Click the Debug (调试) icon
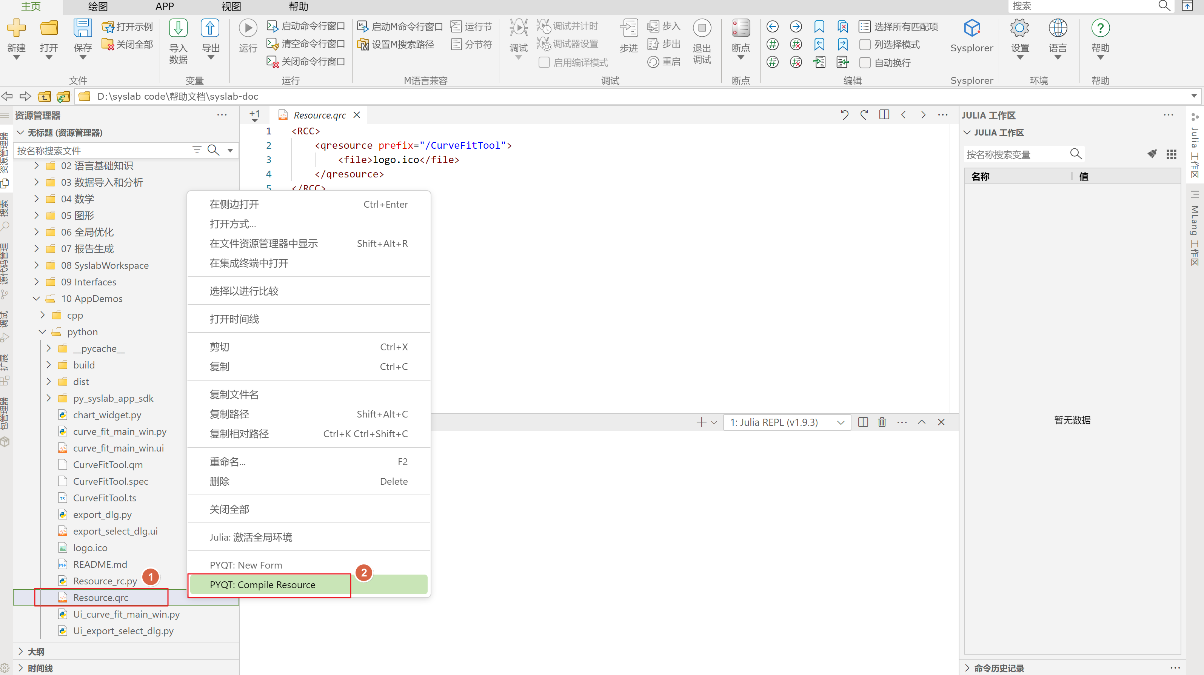 (518, 28)
